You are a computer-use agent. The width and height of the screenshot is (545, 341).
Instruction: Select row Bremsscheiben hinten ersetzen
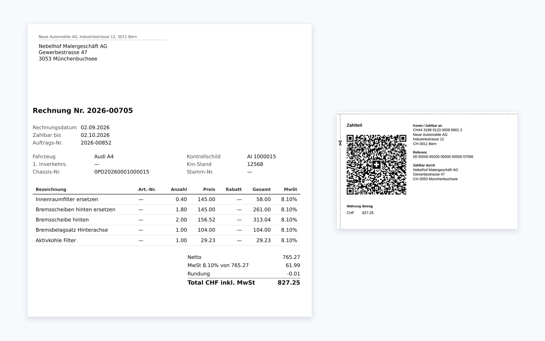click(x=166, y=209)
